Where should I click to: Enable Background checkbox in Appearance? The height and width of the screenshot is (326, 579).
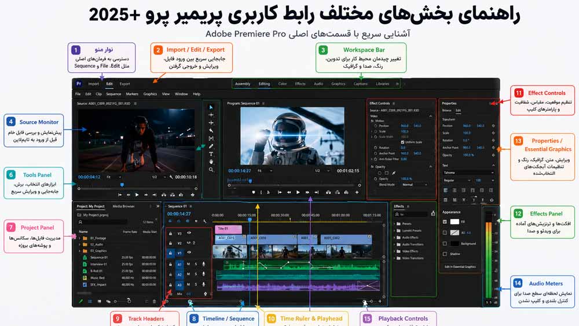pos(445,244)
